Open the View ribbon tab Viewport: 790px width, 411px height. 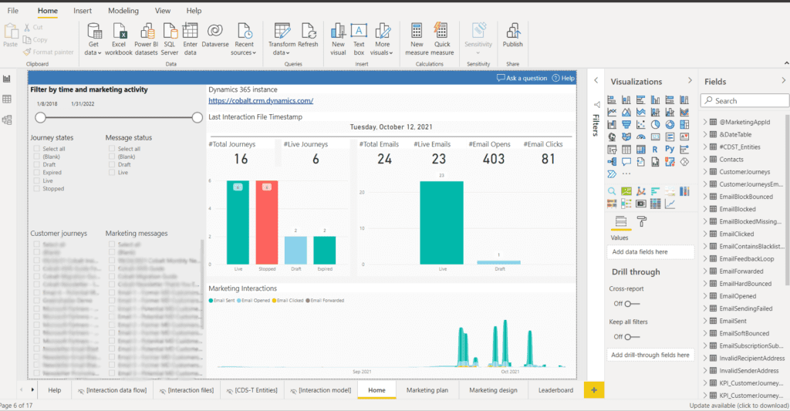162,11
